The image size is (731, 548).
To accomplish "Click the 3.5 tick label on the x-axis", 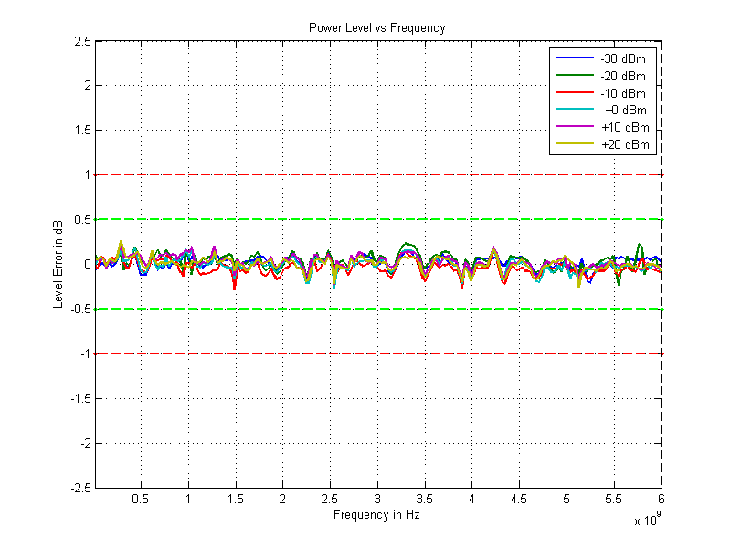I will coord(424,500).
